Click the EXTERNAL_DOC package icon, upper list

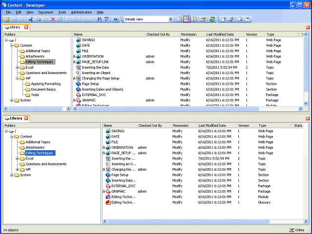coord(78,95)
